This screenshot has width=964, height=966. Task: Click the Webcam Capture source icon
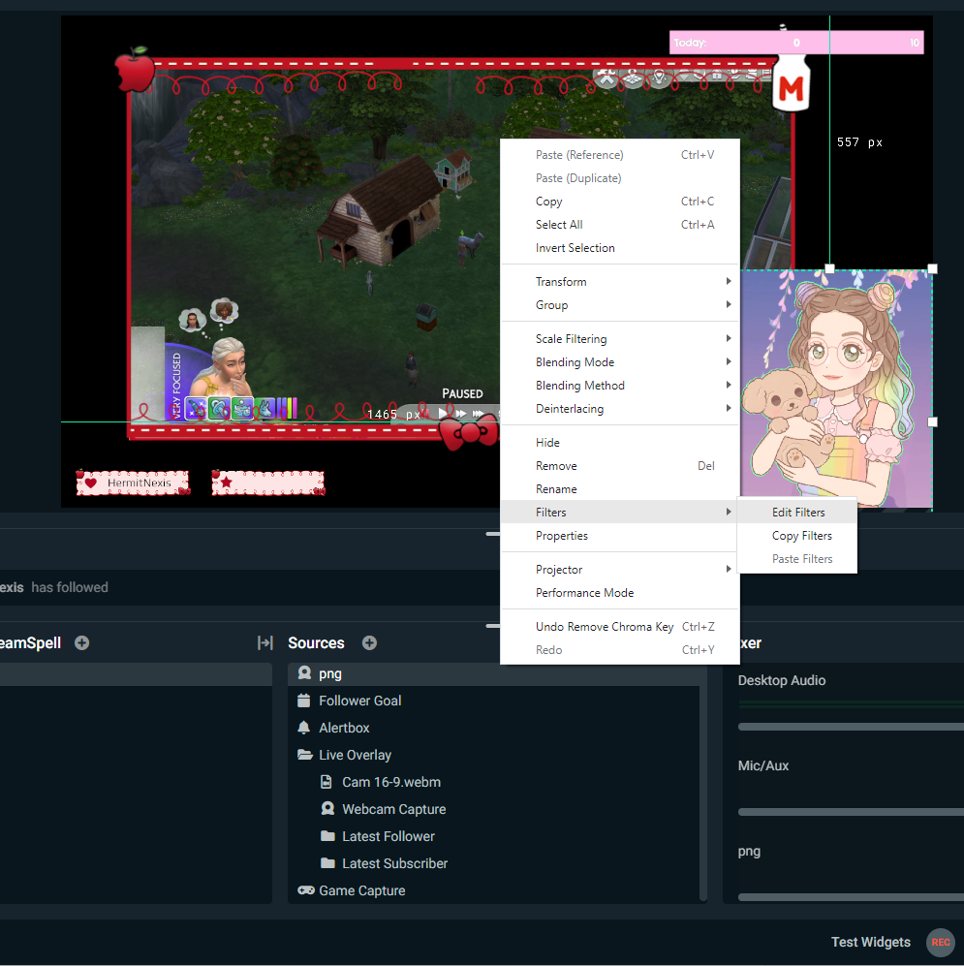coord(327,809)
